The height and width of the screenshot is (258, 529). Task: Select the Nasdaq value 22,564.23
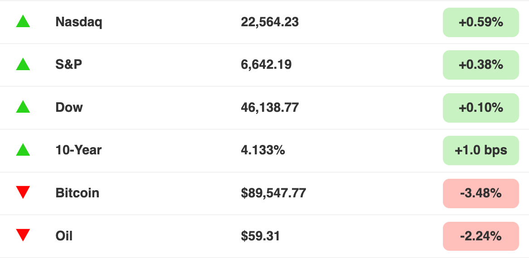[270, 22]
